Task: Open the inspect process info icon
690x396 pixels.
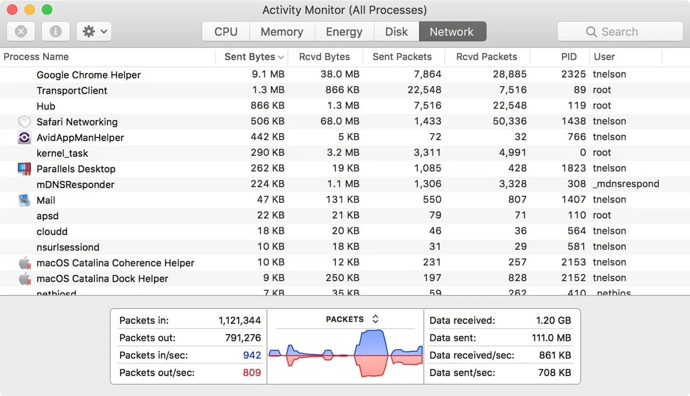Action: click(56, 31)
